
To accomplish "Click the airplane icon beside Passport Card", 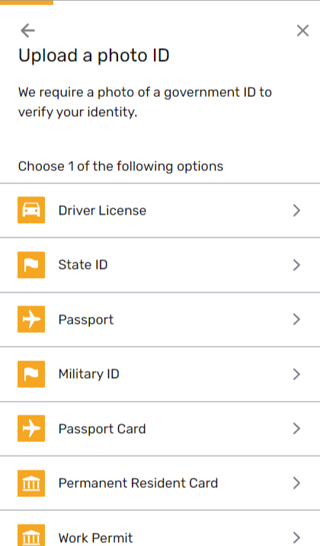I will [x=31, y=428].
